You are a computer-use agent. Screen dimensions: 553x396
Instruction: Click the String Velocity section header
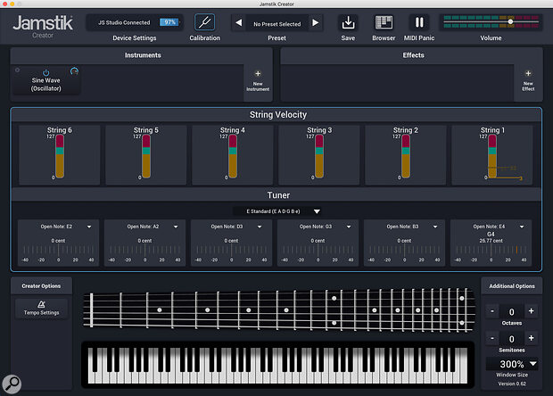(278, 114)
